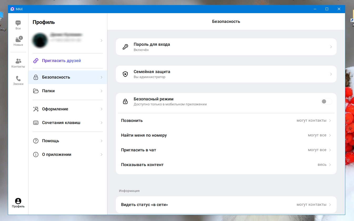Click the 'Включён' password status text
Screen dimensions: 354x221
point(141,50)
